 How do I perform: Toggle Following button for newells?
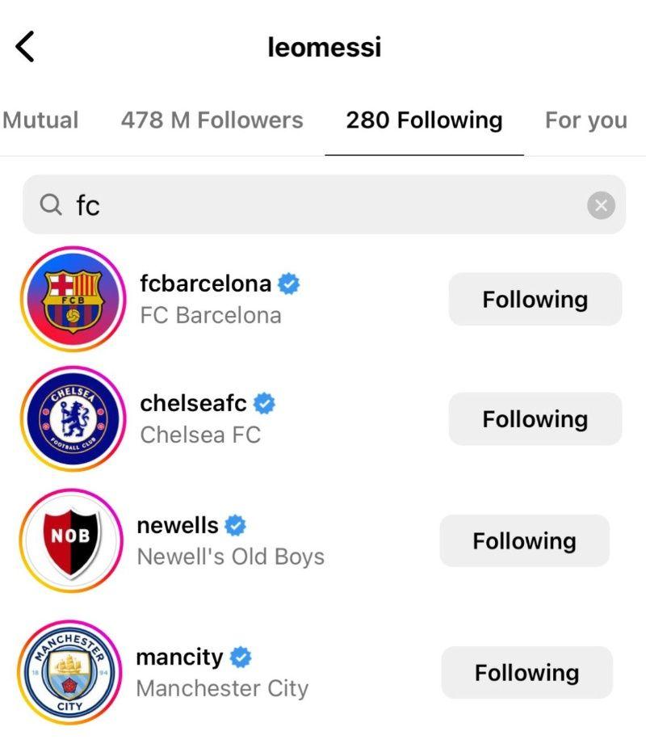coord(524,540)
